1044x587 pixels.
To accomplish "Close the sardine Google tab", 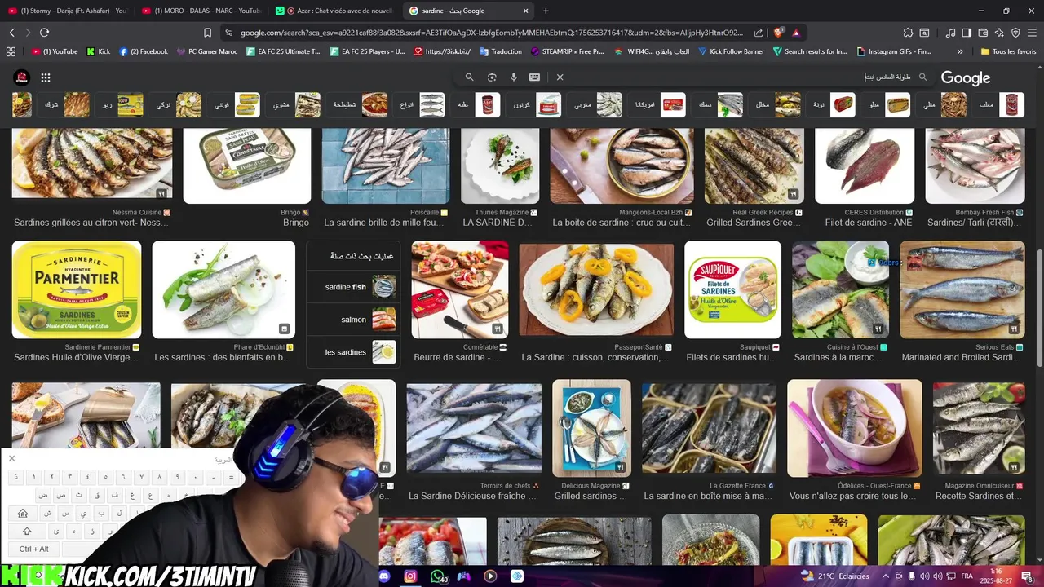I will coord(525,11).
